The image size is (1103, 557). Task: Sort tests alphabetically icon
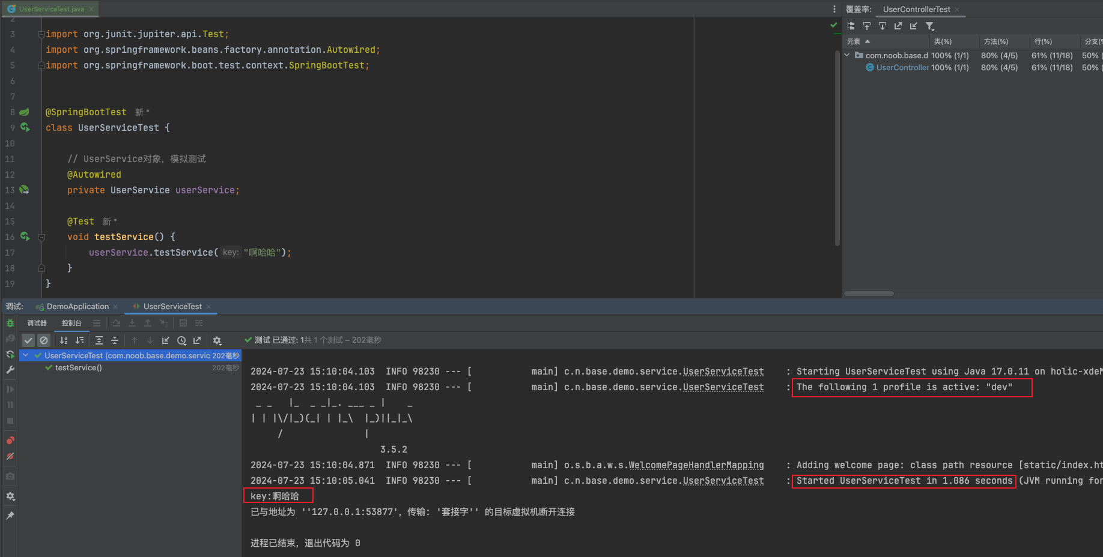click(64, 340)
